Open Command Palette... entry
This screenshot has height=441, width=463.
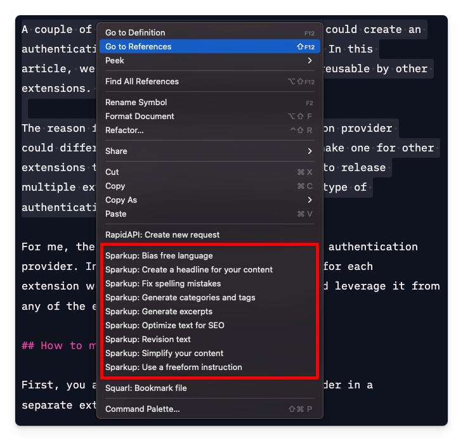[210, 409]
